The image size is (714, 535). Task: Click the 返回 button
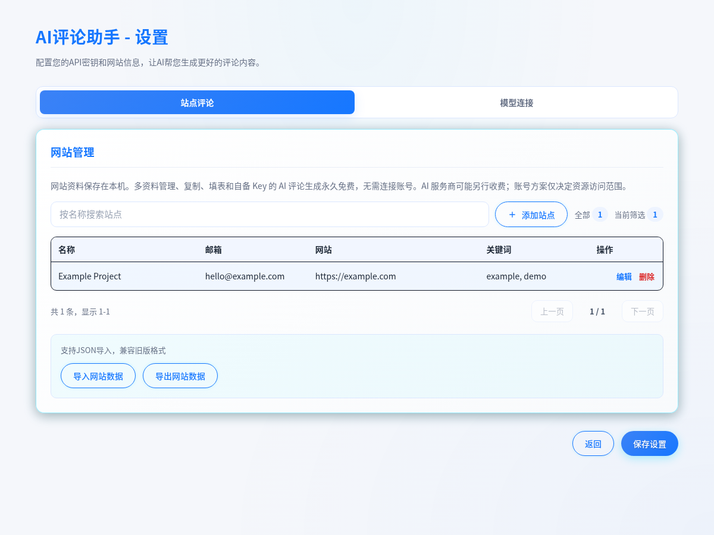pos(593,443)
